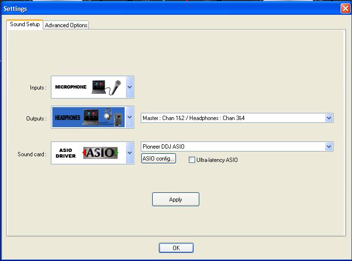Click the Apply button
Viewport: 352px width, 261px height.
coord(176,200)
